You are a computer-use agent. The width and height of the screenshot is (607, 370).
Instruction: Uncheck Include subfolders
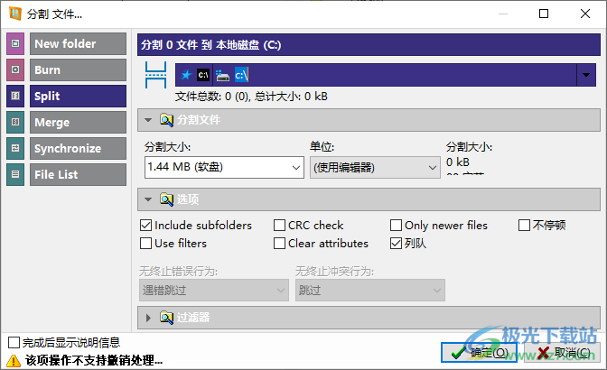tap(145, 226)
